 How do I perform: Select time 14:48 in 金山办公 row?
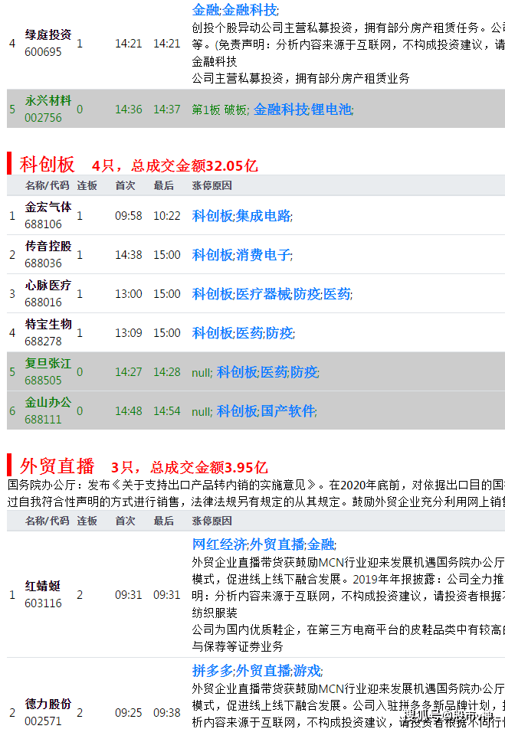129,411
